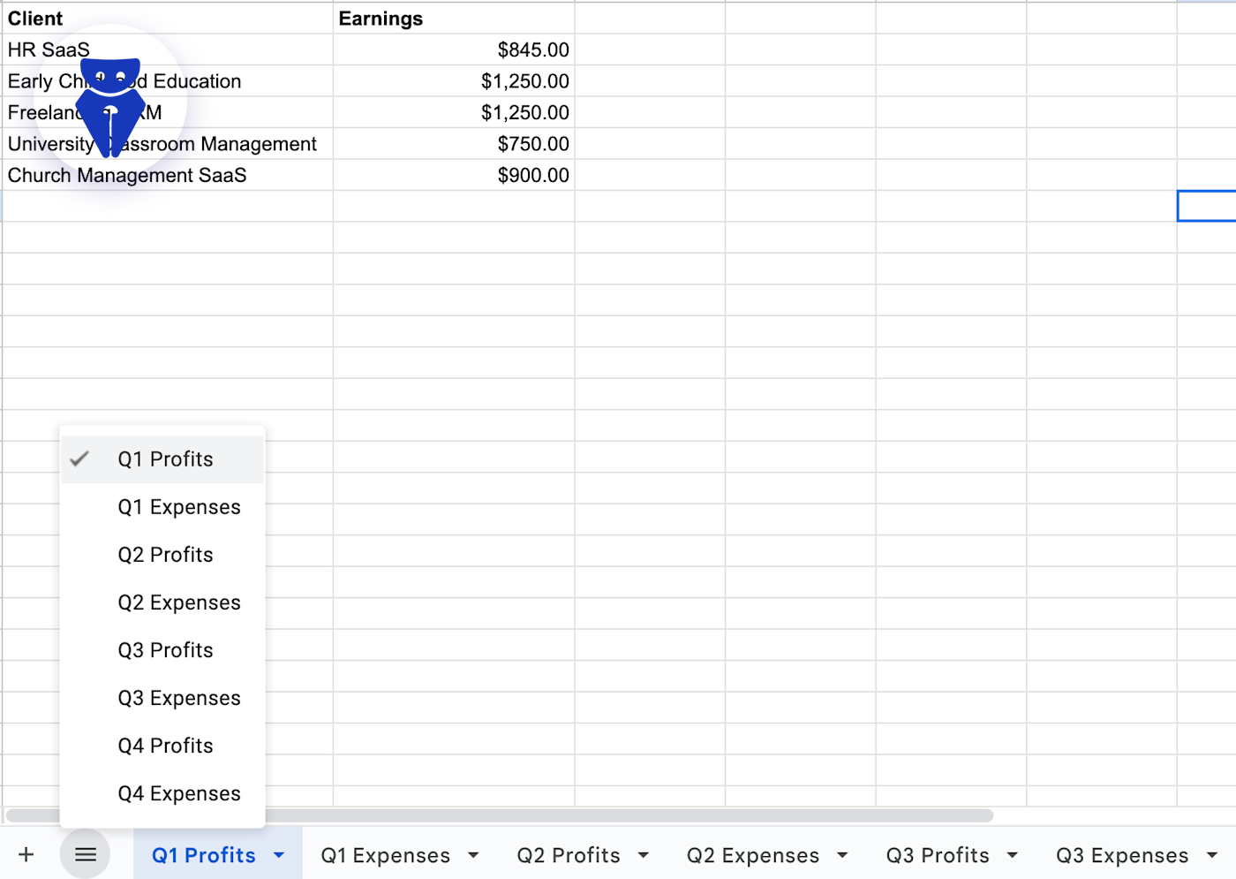Choose Q2 Profits from sheet list
Screen dimensions: 1236x879
[162, 555]
